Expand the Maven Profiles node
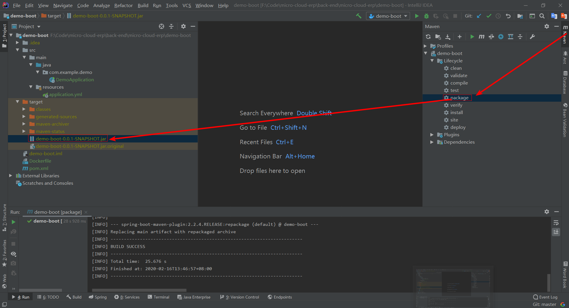Image resolution: width=569 pixels, height=308 pixels. 425,46
